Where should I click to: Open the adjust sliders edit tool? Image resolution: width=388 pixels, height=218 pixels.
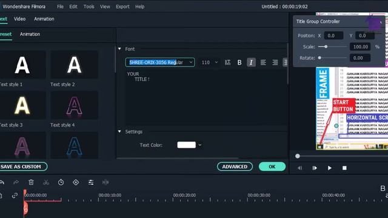point(91,182)
